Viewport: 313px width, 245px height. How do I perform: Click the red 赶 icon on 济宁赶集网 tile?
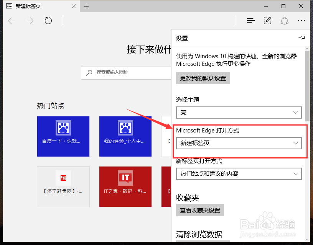point(63,178)
